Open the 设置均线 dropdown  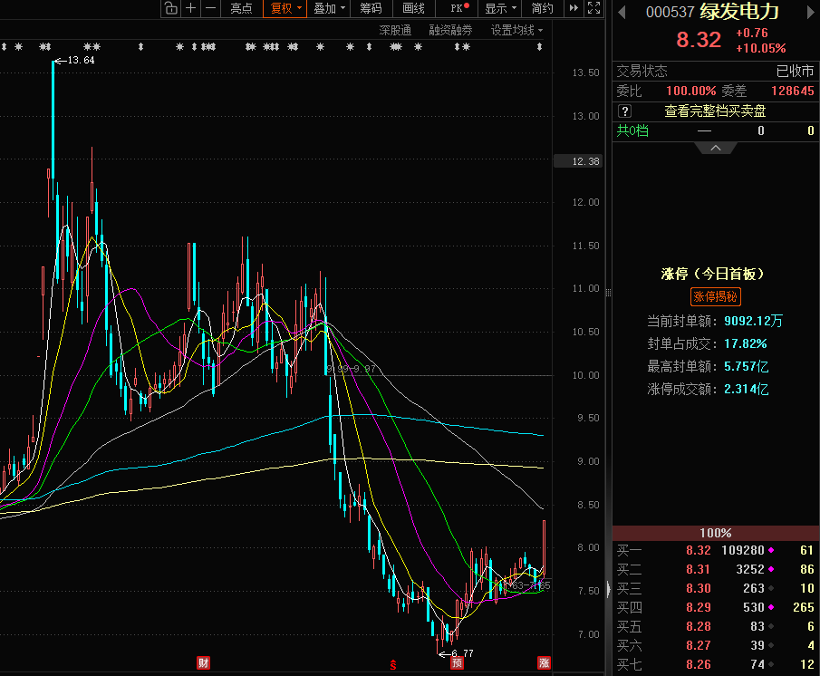click(516, 30)
